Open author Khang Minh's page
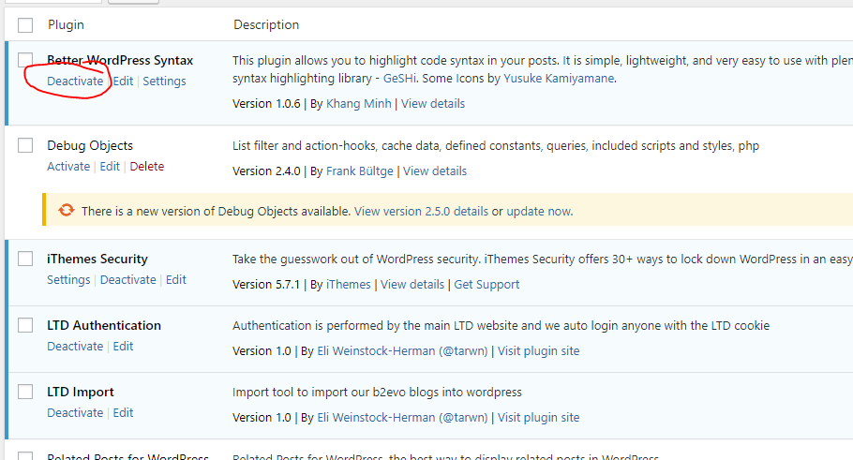 (358, 104)
